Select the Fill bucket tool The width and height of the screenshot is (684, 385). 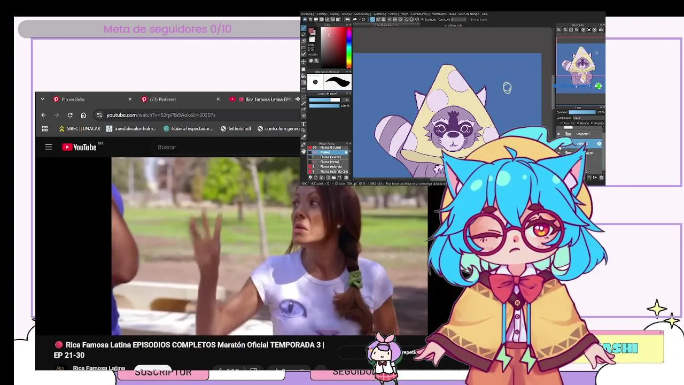point(303,75)
